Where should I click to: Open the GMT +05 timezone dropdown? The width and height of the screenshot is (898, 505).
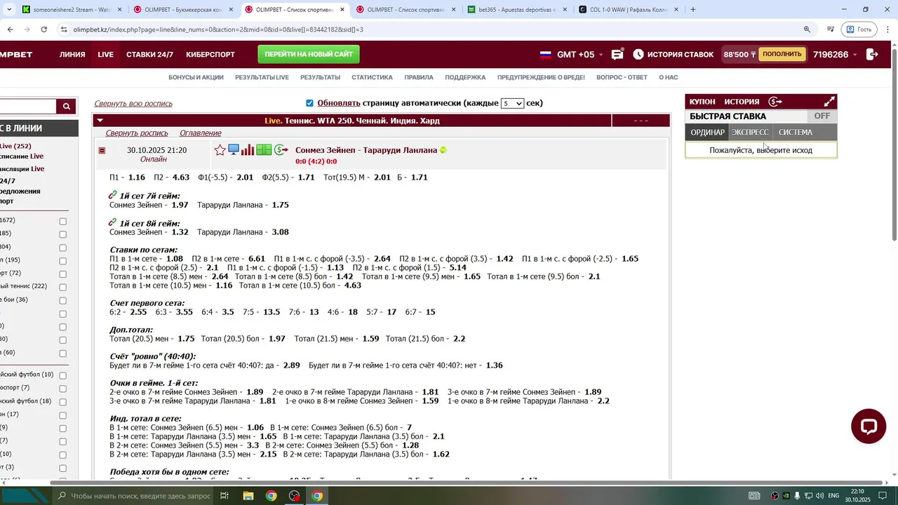(x=579, y=54)
